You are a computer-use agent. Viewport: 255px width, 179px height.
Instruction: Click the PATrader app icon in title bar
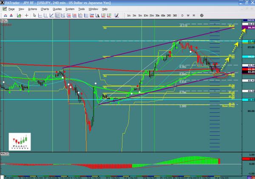(3, 3)
